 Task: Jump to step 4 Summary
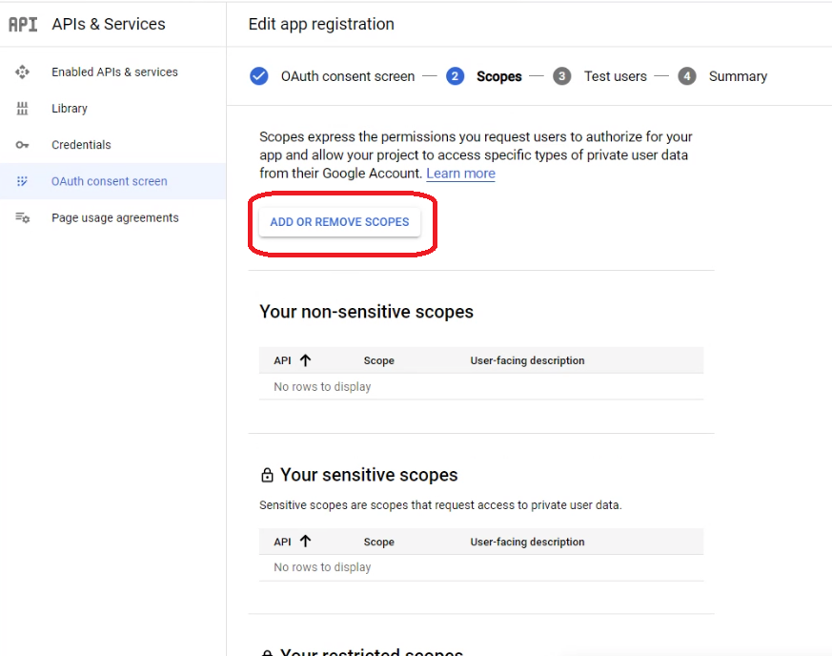click(x=737, y=76)
